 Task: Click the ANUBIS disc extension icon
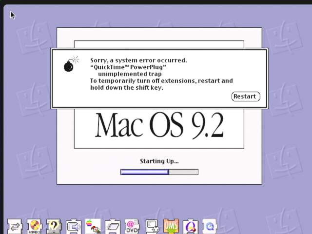click(x=35, y=226)
